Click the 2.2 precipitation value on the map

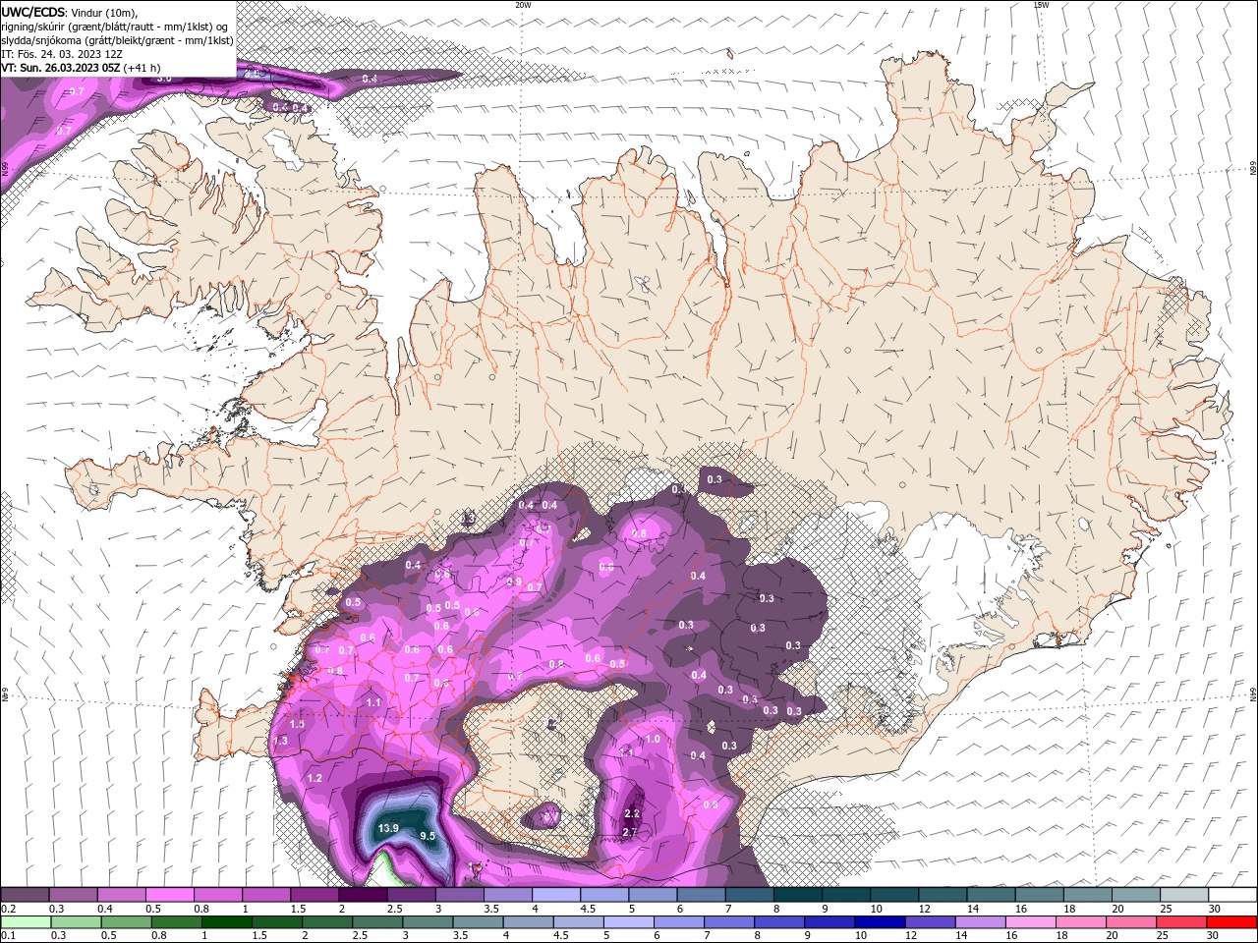(x=632, y=813)
